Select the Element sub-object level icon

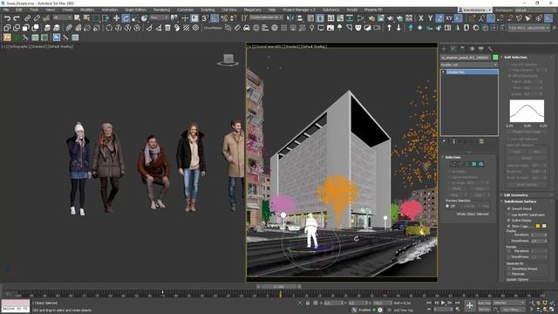pos(480,164)
